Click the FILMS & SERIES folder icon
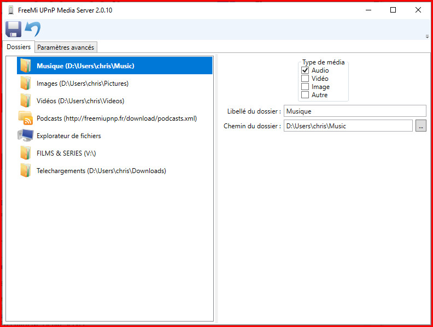 click(x=25, y=153)
